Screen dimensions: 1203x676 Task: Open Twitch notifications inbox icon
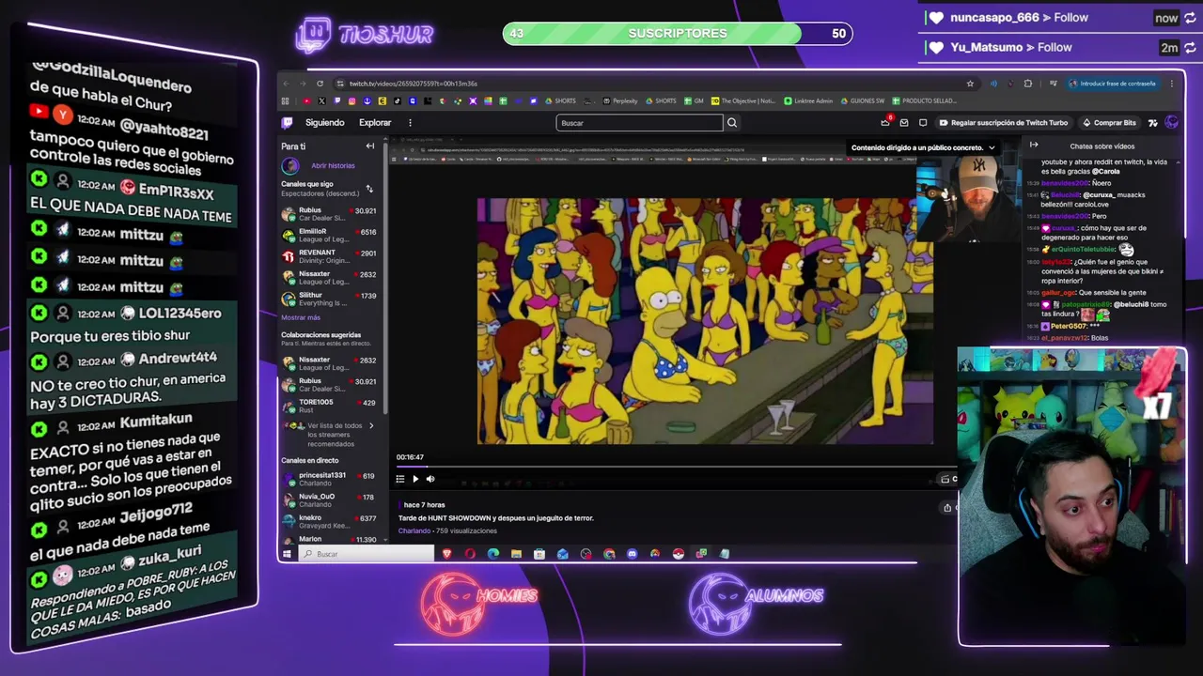904,122
